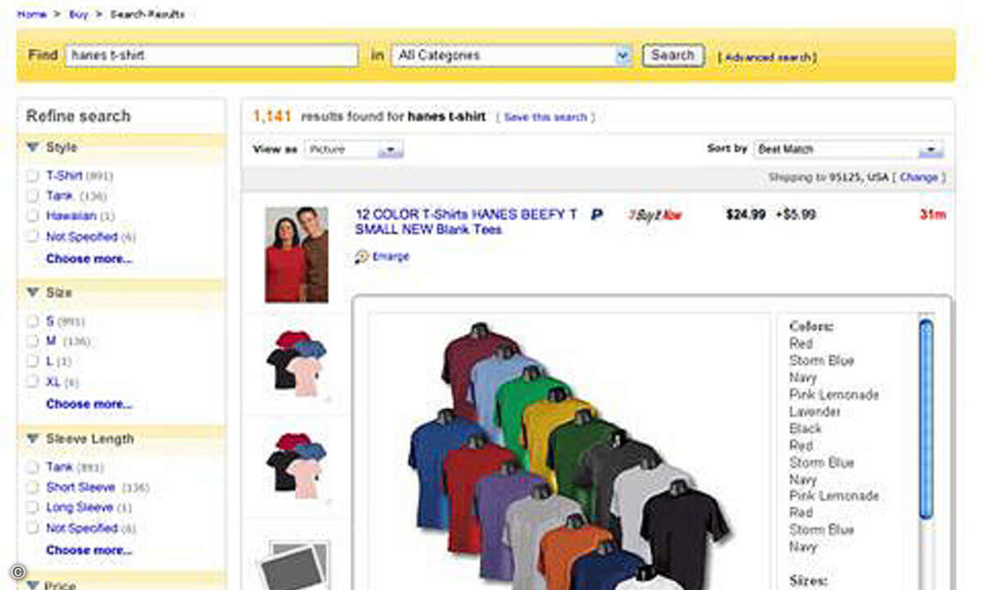Click Lavender in the color list
The width and height of the screenshot is (983, 590).
coord(815,411)
